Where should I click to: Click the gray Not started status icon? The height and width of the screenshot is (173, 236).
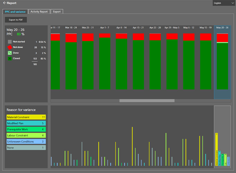coord(10,42)
